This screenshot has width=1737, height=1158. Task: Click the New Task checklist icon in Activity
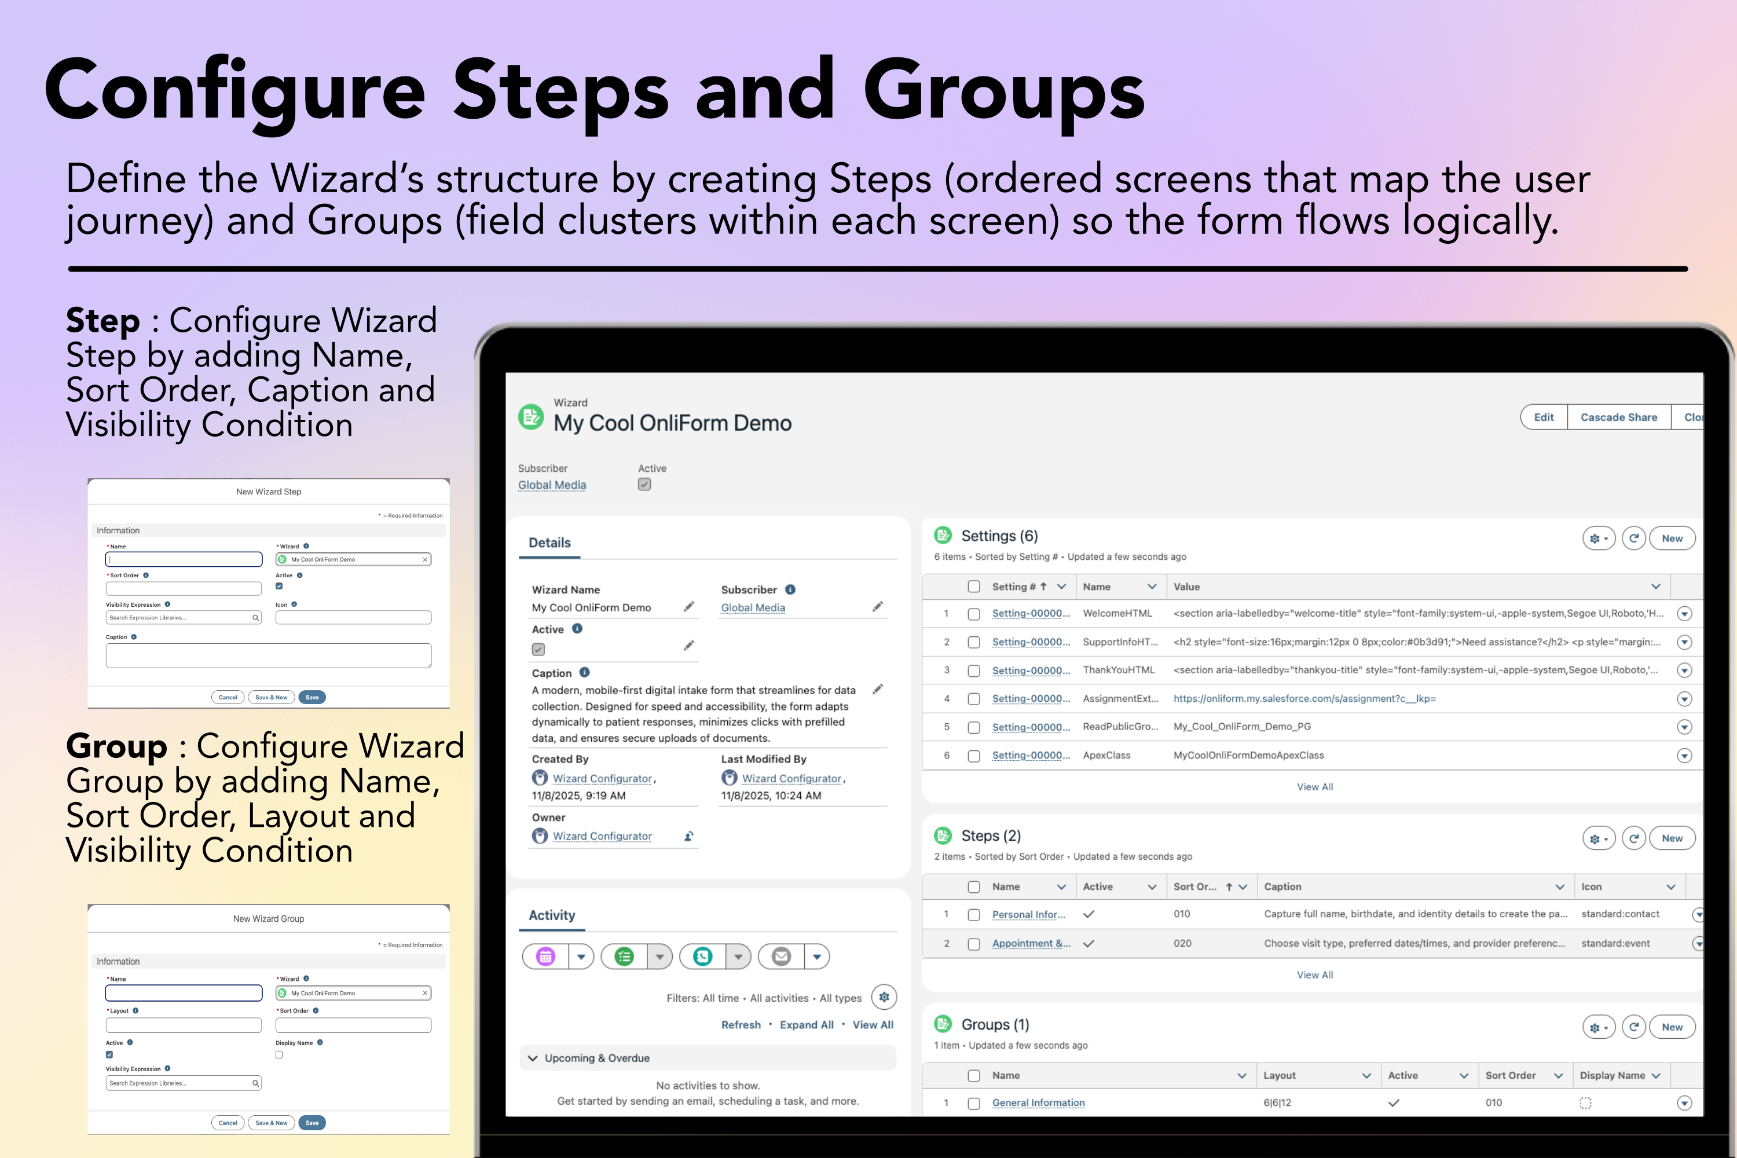[625, 957]
